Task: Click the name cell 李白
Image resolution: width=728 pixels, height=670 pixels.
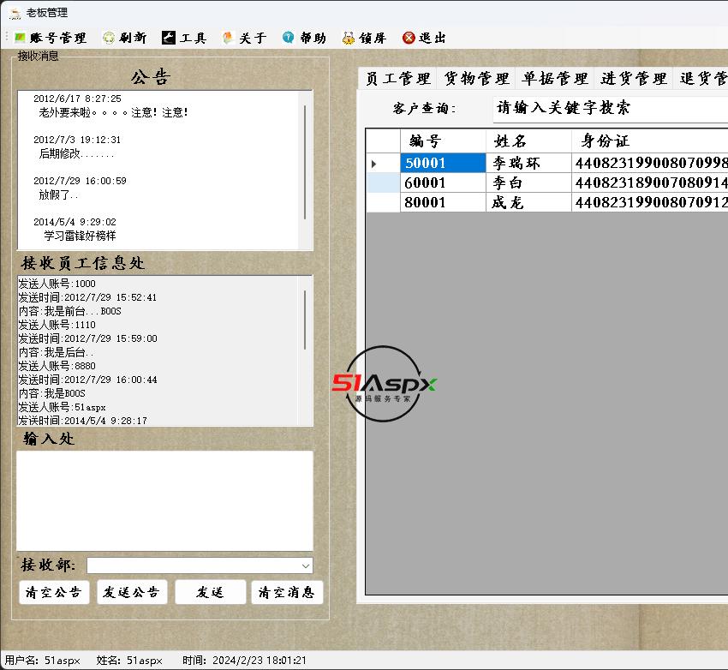Action: pyautogui.click(x=528, y=183)
